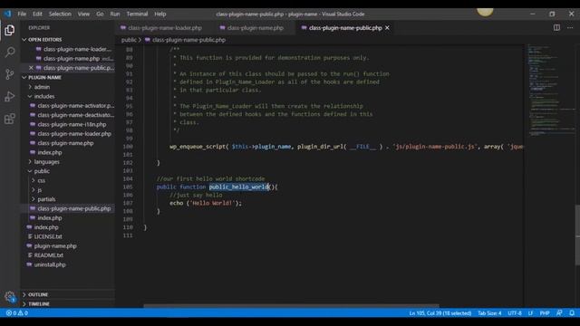580x326 pixels.
Task: Expand the Timeline panel
Action: [x=39, y=304]
